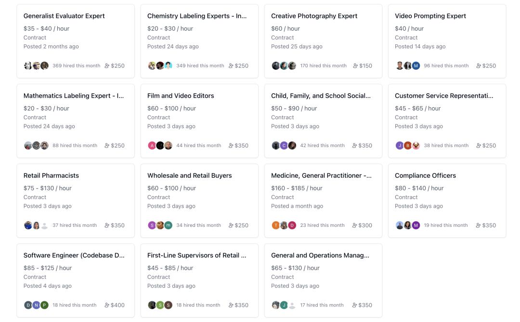Open the Child, Family, and School Social listing

tap(321, 96)
